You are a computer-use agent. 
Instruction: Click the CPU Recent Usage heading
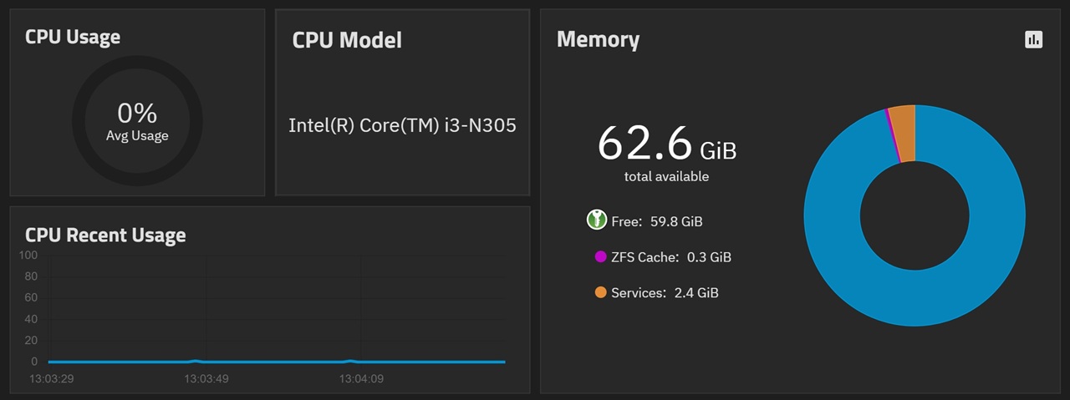coord(105,235)
